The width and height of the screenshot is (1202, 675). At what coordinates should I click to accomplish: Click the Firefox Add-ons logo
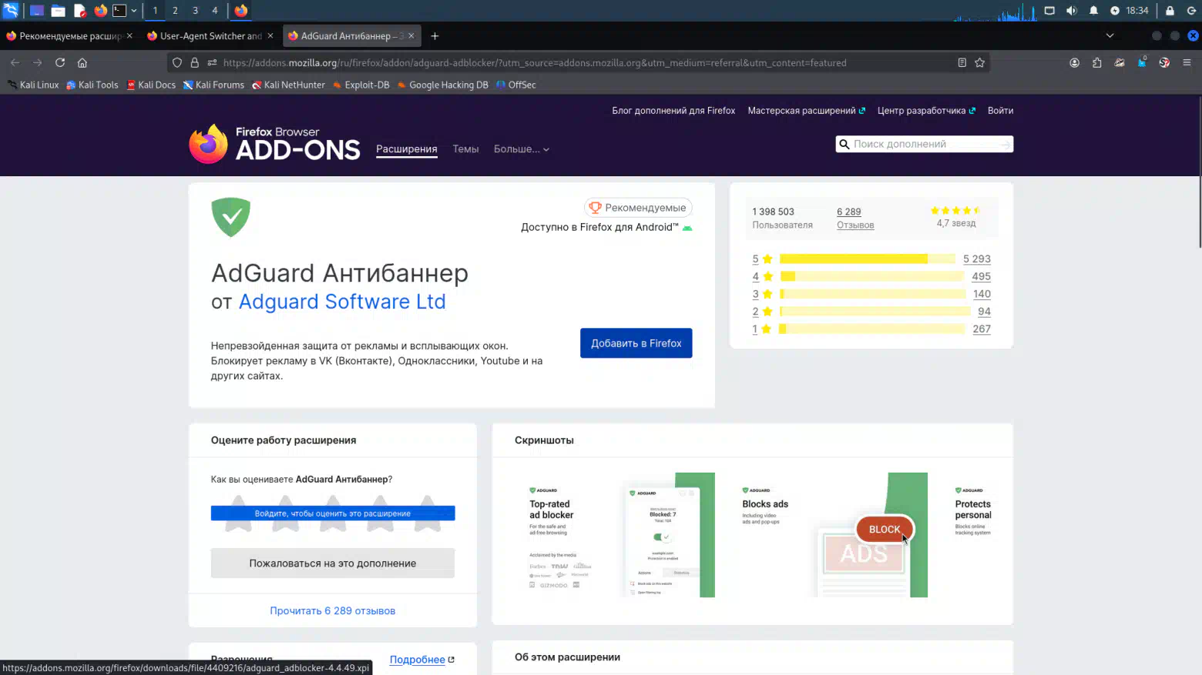click(x=274, y=144)
